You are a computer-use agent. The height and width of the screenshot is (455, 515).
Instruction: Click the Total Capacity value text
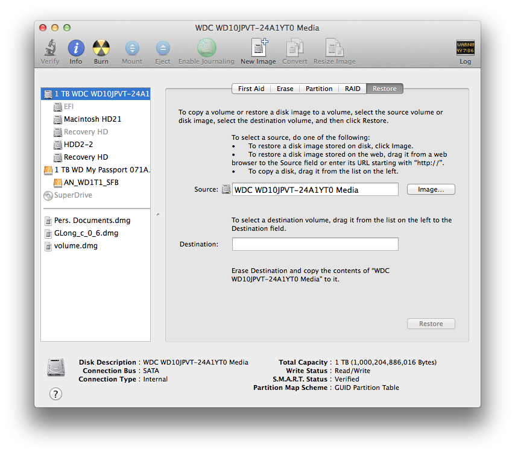[x=385, y=362]
